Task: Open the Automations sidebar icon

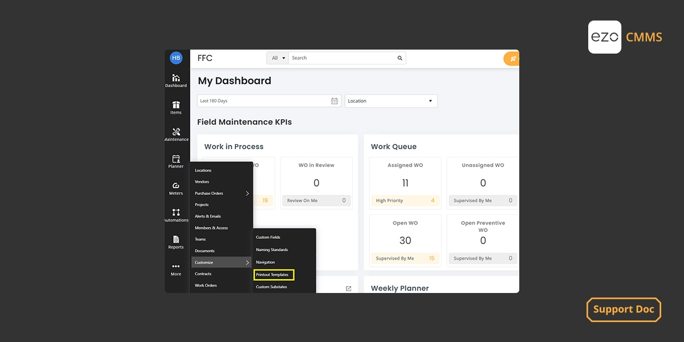Action: [176, 215]
